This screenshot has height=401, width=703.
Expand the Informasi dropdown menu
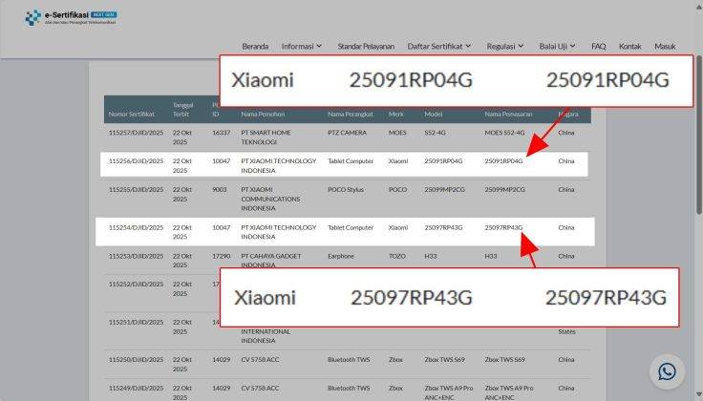point(302,46)
